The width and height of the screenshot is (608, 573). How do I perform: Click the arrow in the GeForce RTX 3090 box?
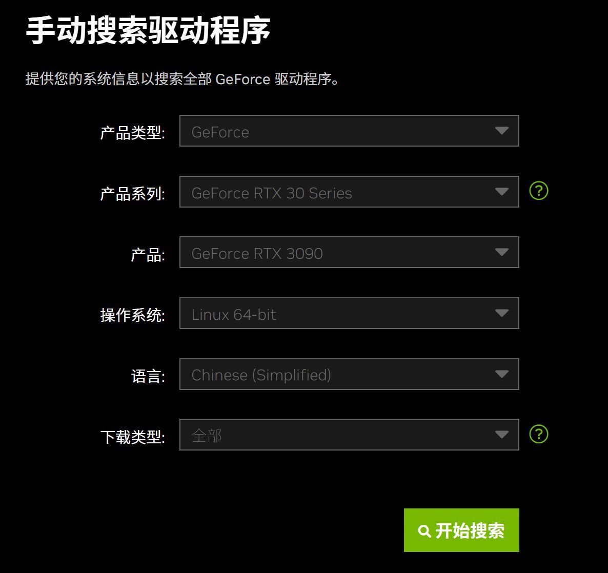[502, 252]
